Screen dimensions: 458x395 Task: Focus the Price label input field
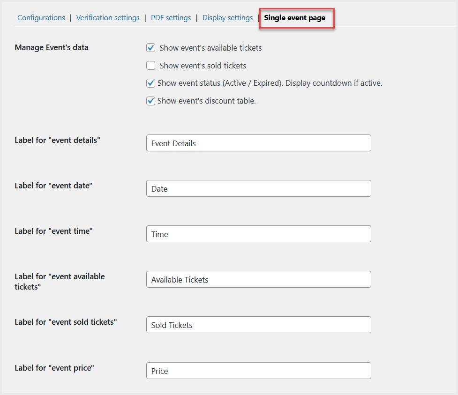click(x=258, y=371)
